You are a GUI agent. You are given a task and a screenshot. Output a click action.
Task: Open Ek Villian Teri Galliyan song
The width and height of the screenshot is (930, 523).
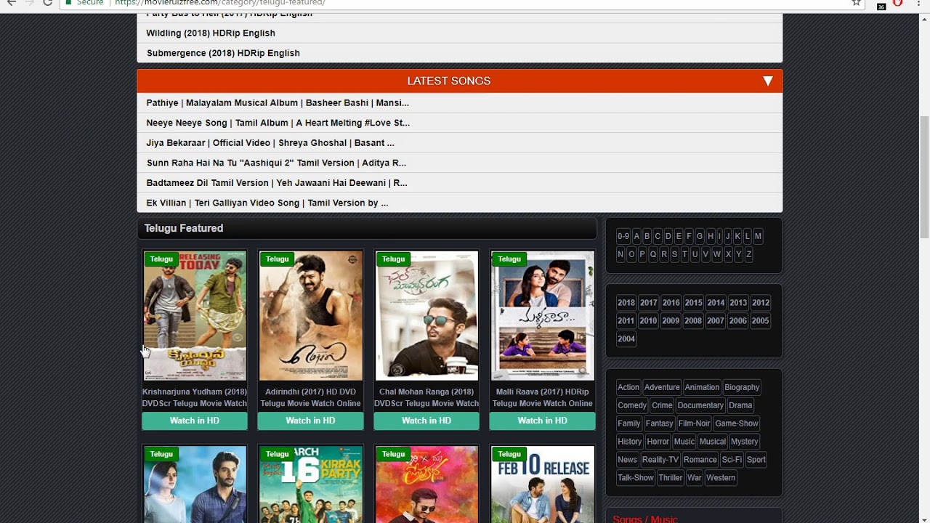[267, 203]
